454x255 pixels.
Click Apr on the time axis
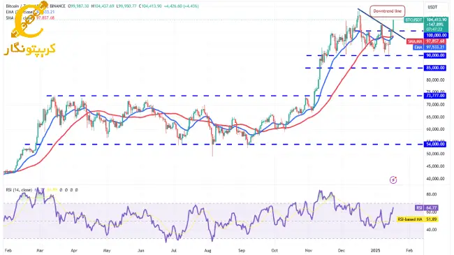coord(74,250)
